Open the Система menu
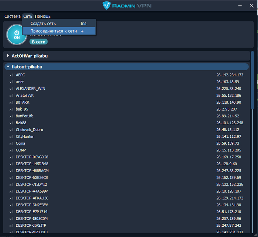 click(13, 16)
